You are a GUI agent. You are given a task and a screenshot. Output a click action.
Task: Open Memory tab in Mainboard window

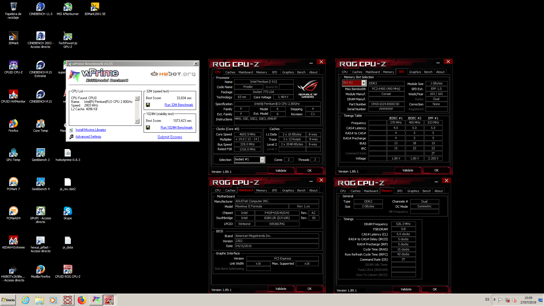pos(261,190)
